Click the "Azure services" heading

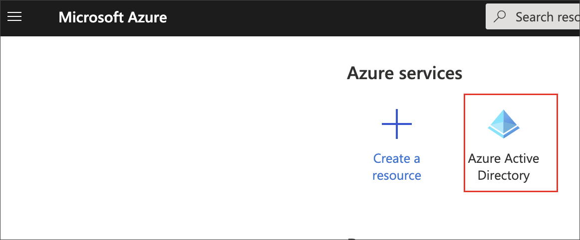pyautogui.click(x=404, y=73)
